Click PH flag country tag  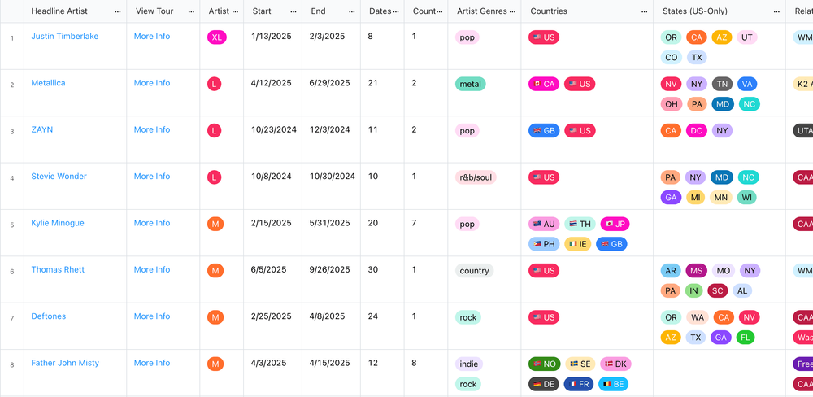pyautogui.click(x=544, y=244)
